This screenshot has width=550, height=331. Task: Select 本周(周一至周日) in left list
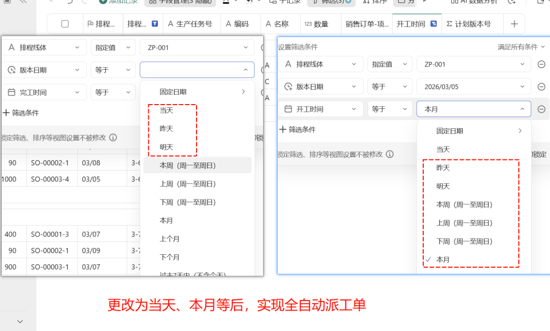point(198,165)
